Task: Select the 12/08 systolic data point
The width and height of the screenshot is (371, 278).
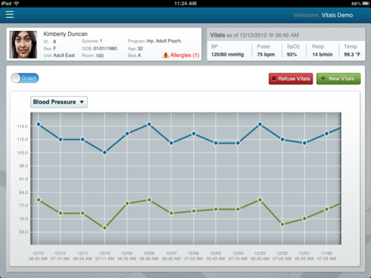Action: pyautogui.click(x=149, y=124)
